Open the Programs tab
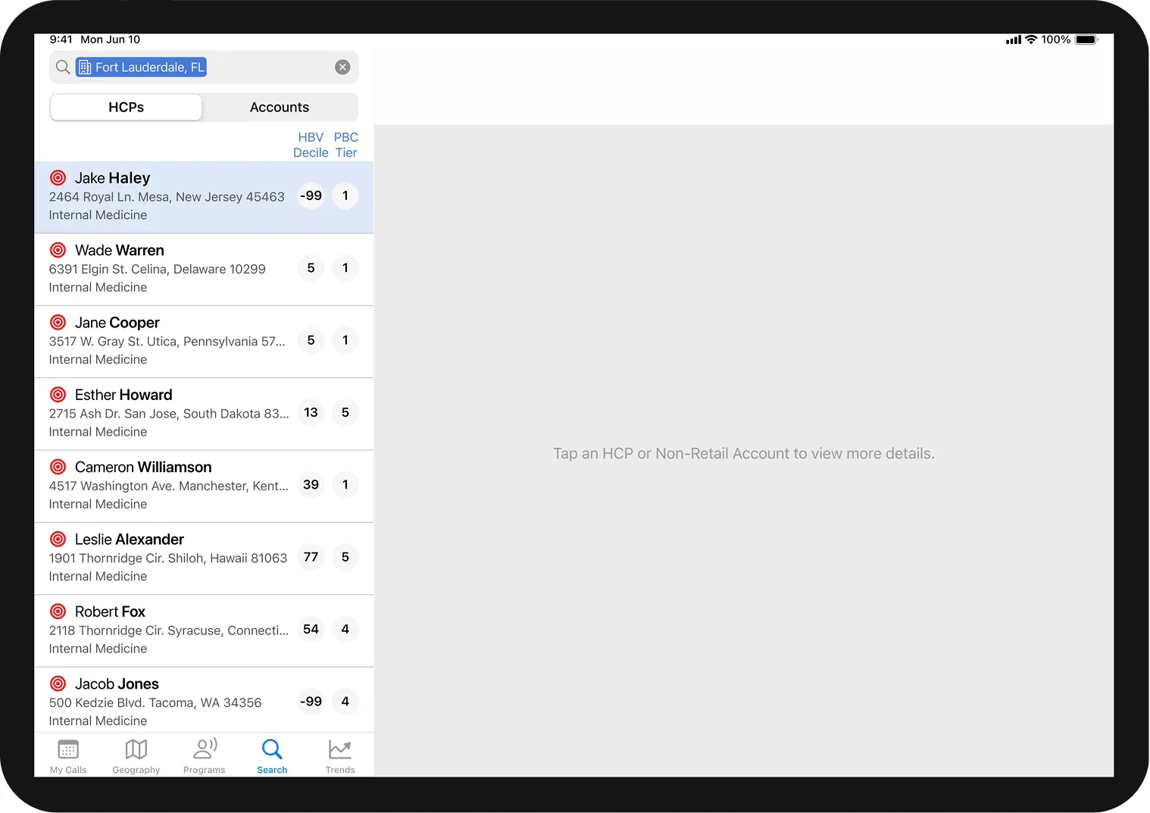The image size is (1150, 813). (x=205, y=756)
